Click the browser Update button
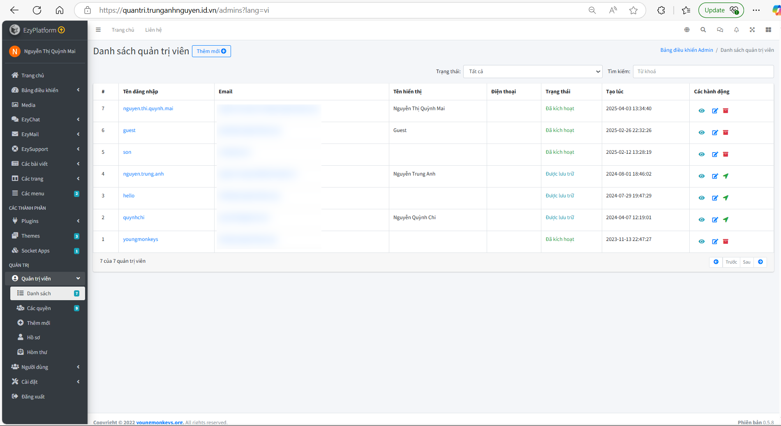781x426 pixels. coord(721,10)
